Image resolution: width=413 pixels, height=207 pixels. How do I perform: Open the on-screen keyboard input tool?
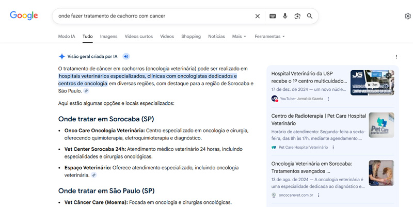click(x=273, y=16)
